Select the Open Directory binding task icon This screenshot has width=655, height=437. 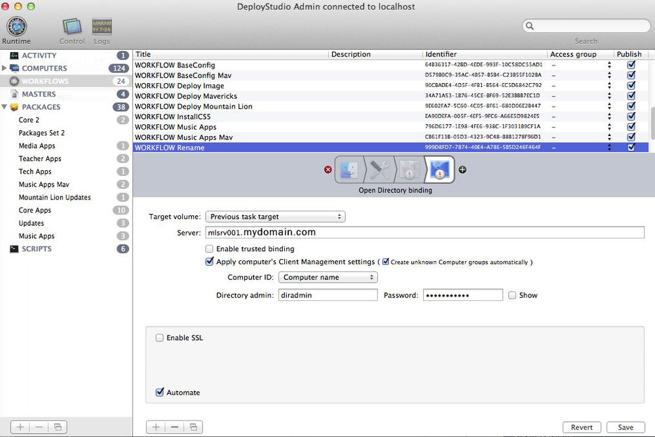439,170
